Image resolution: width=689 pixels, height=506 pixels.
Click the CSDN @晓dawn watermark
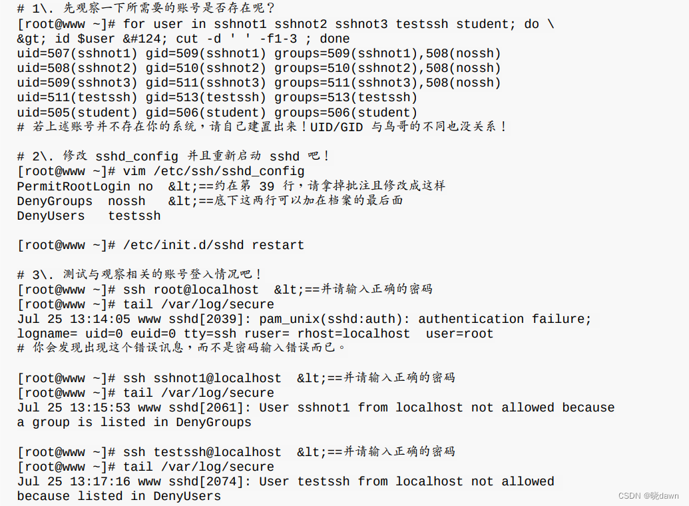(648, 495)
